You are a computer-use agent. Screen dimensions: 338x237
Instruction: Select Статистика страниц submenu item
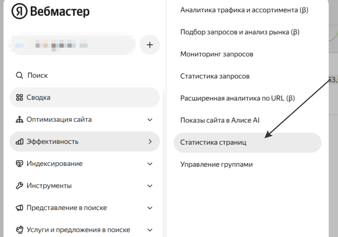[x=247, y=142]
